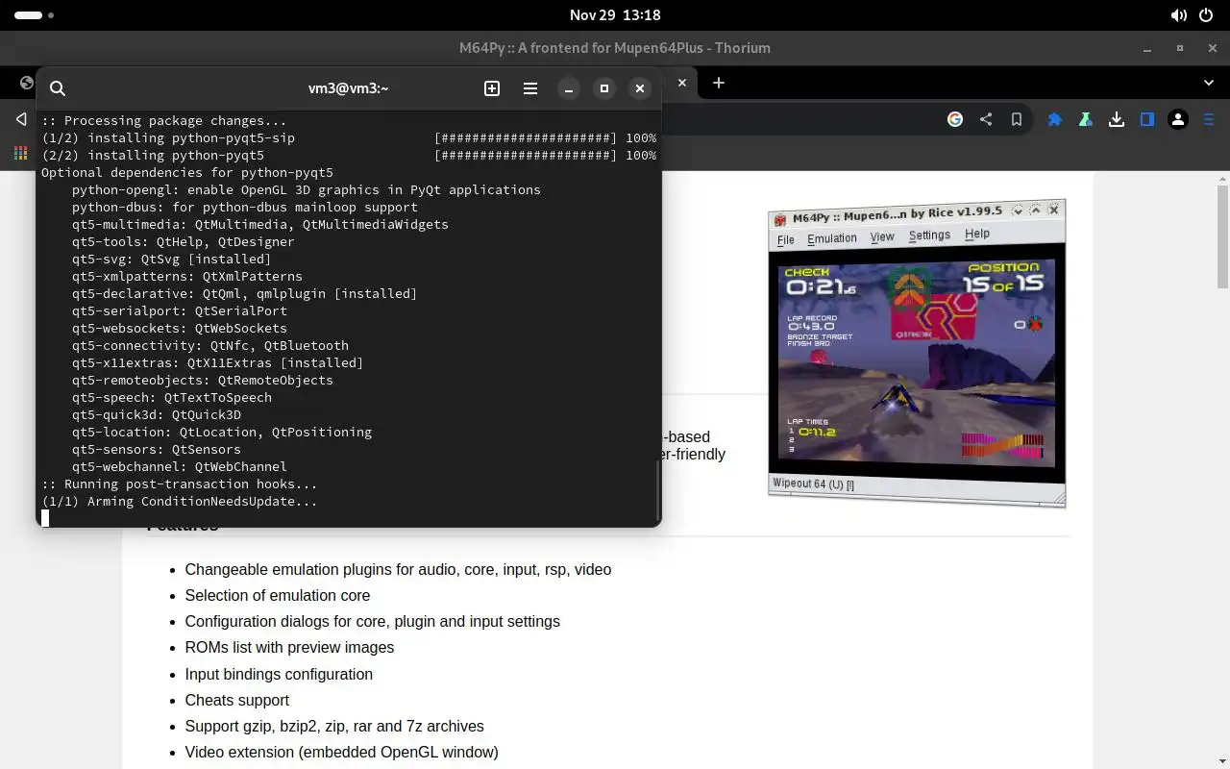
Task: Click the volume icon in the top bar
Action: pyautogui.click(x=1178, y=15)
